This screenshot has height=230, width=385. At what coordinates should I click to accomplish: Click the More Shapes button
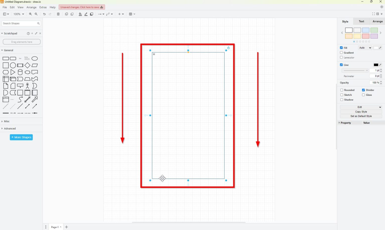[21, 137]
